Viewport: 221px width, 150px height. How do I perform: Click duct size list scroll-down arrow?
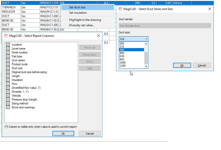point(146,66)
